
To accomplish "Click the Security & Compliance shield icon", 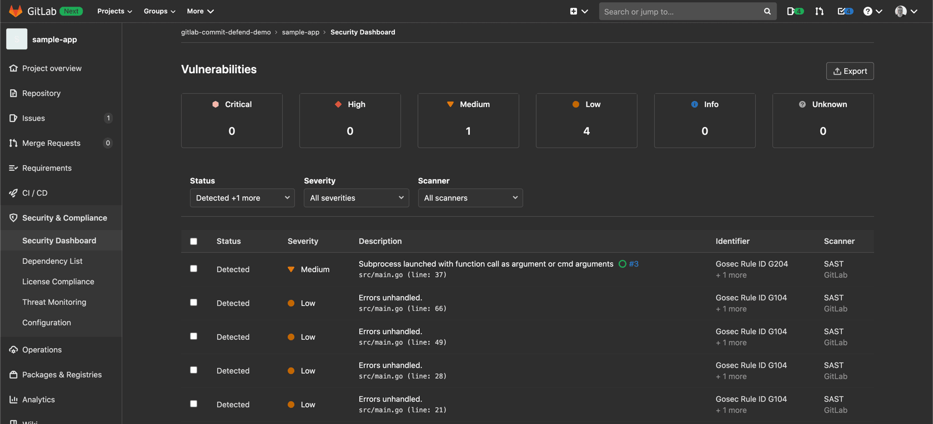I will (13, 218).
